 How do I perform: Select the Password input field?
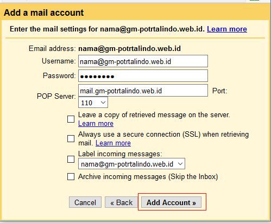tap(143, 76)
